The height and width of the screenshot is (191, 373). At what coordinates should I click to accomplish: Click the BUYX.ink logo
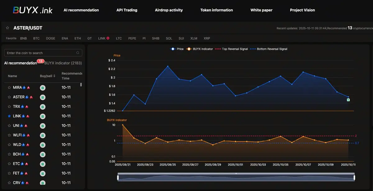pyautogui.click(x=32, y=10)
